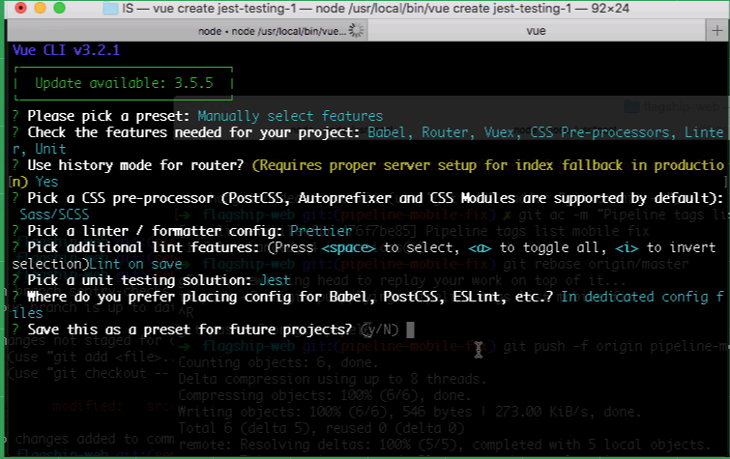Click the 'Lint on save' answer
730x459 pixels.
click(x=135, y=264)
